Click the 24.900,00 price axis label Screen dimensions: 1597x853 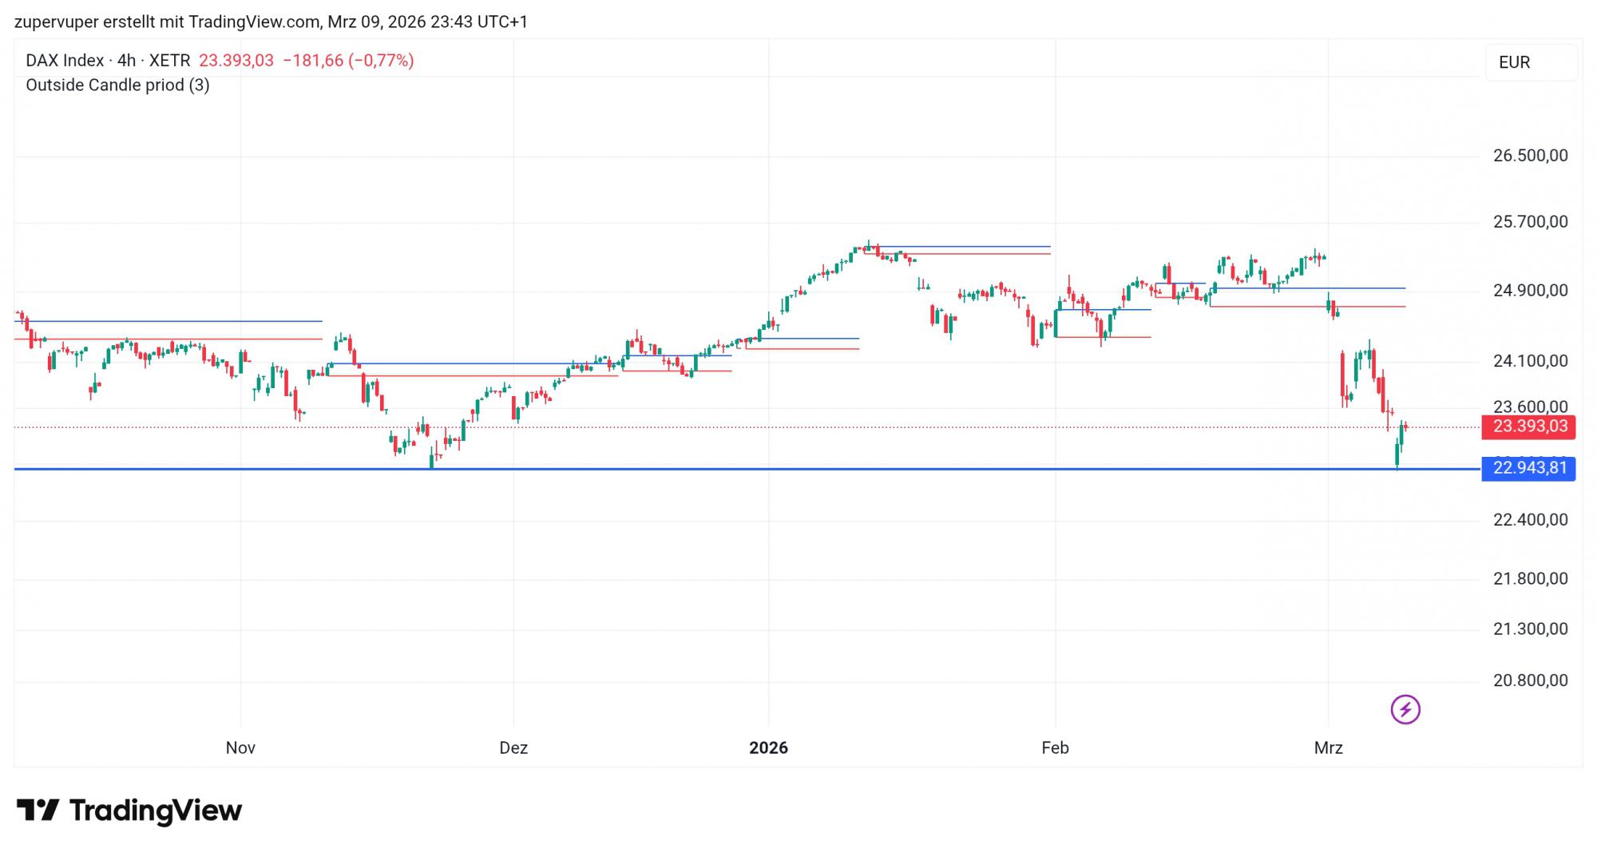point(1530,291)
